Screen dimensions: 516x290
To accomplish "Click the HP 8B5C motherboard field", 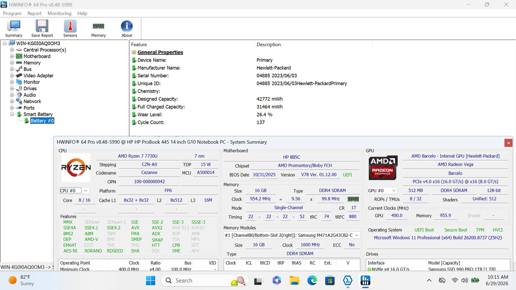I will 292,157.
